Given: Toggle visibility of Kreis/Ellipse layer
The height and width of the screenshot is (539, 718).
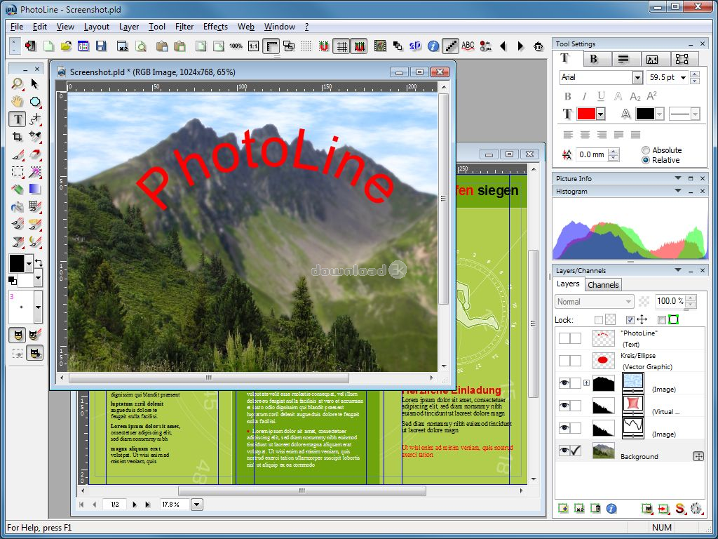Looking at the screenshot, I should pyautogui.click(x=564, y=361).
